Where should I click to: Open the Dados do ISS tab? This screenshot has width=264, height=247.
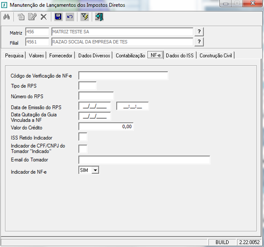180,55
